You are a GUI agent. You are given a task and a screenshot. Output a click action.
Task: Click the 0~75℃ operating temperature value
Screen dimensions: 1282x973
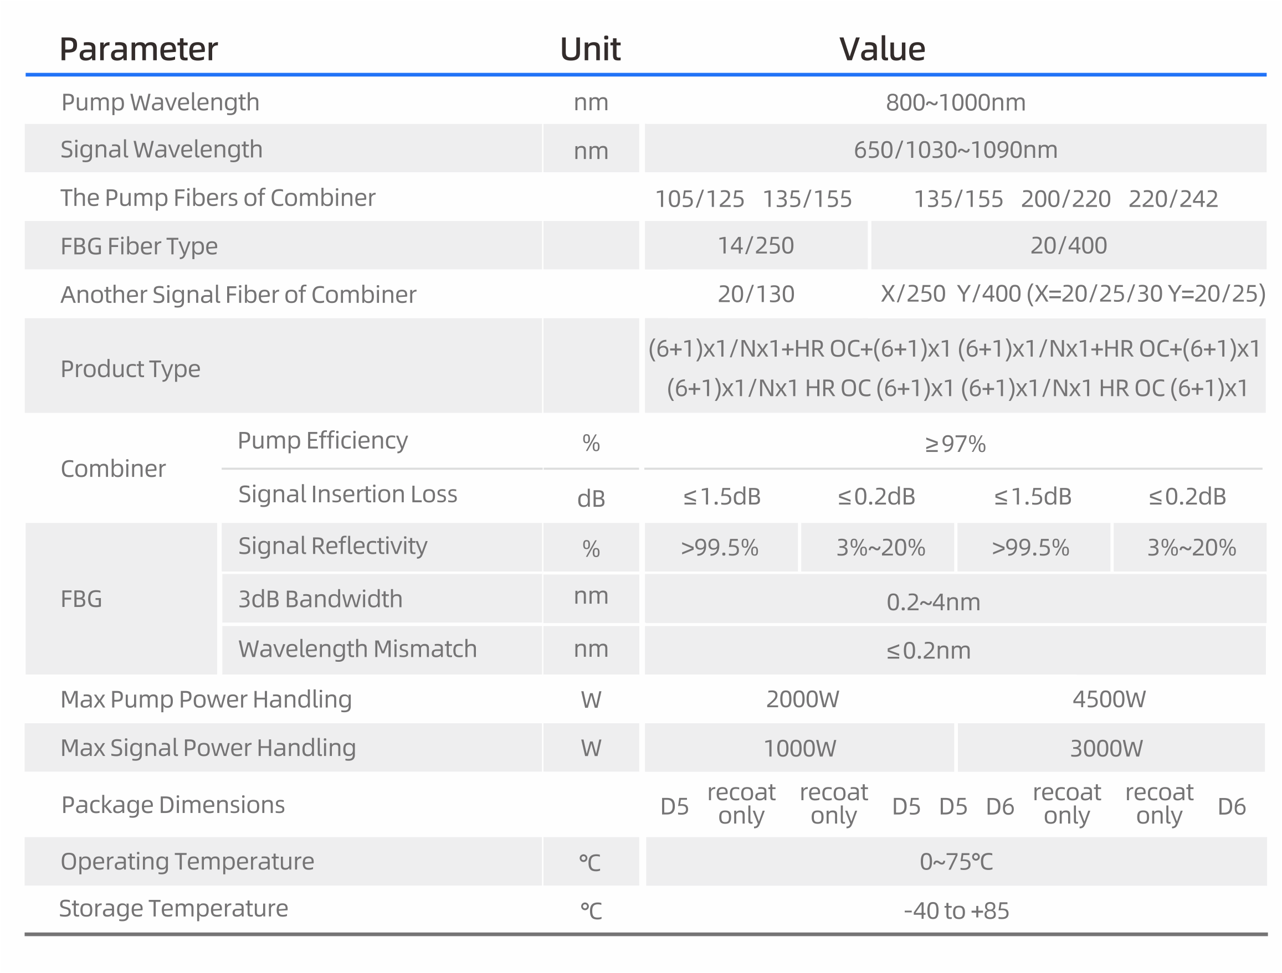(955, 862)
